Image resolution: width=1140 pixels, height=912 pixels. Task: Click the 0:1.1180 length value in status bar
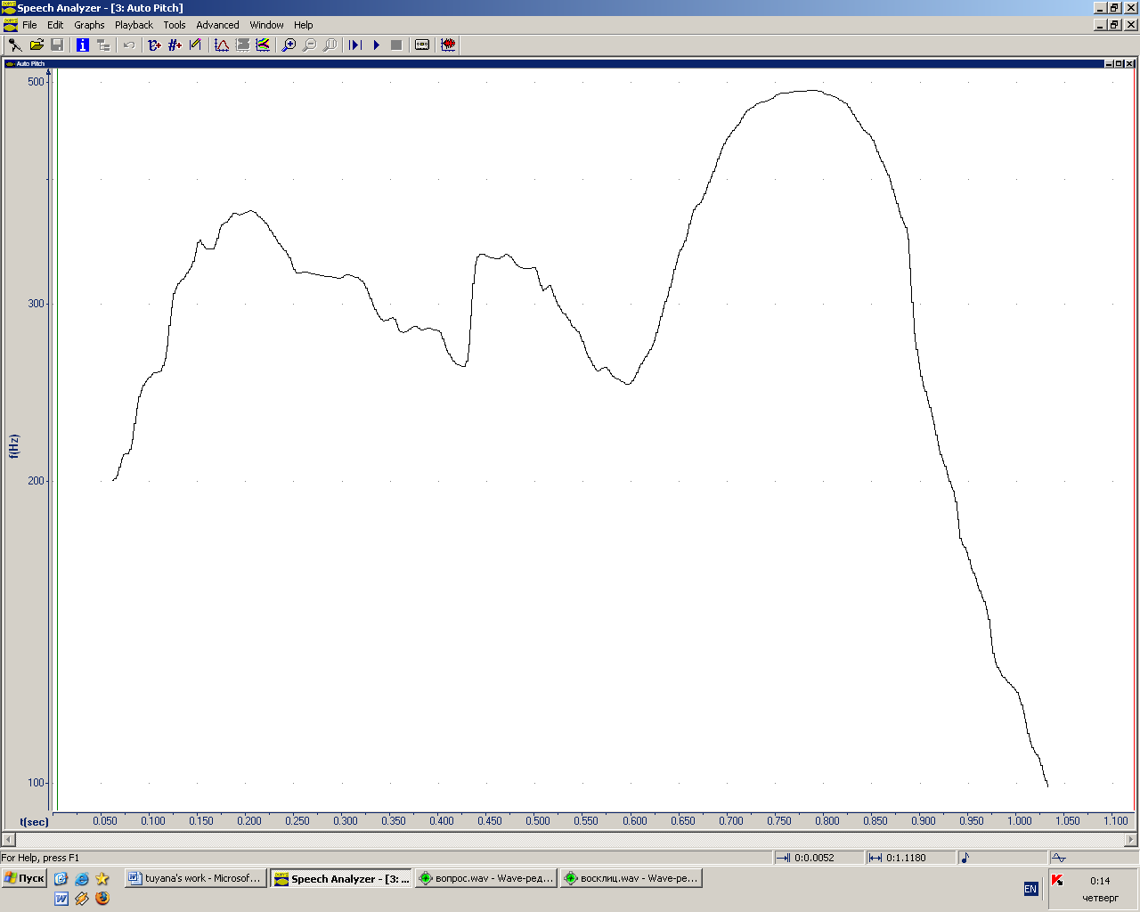click(x=906, y=858)
